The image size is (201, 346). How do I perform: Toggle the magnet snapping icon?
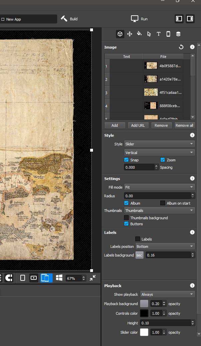[x=9, y=278]
